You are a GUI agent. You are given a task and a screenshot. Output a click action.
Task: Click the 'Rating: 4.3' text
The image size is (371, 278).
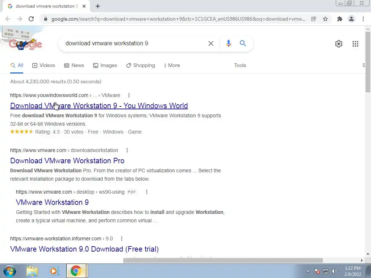(47, 132)
